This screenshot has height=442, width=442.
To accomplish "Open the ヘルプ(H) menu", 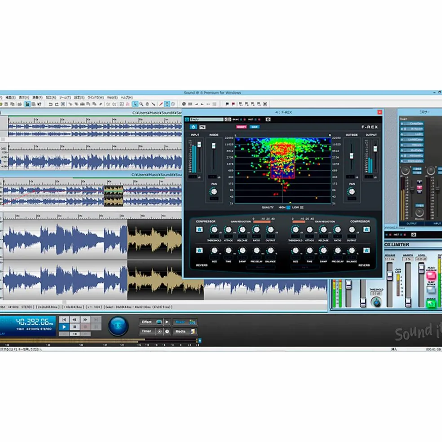I will [127, 97].
